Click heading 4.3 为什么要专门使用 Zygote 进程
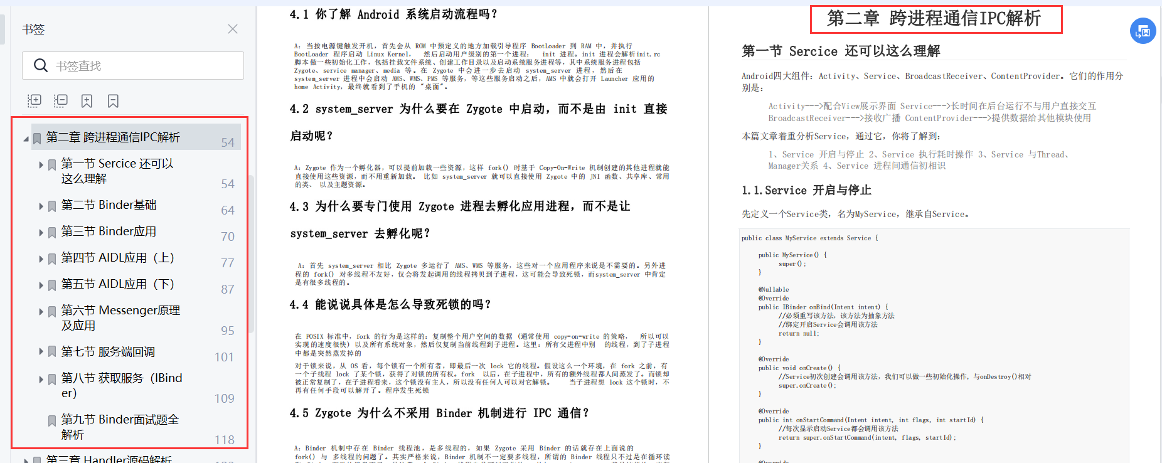This screenshot has width=1162, height=463. point(460,220)
